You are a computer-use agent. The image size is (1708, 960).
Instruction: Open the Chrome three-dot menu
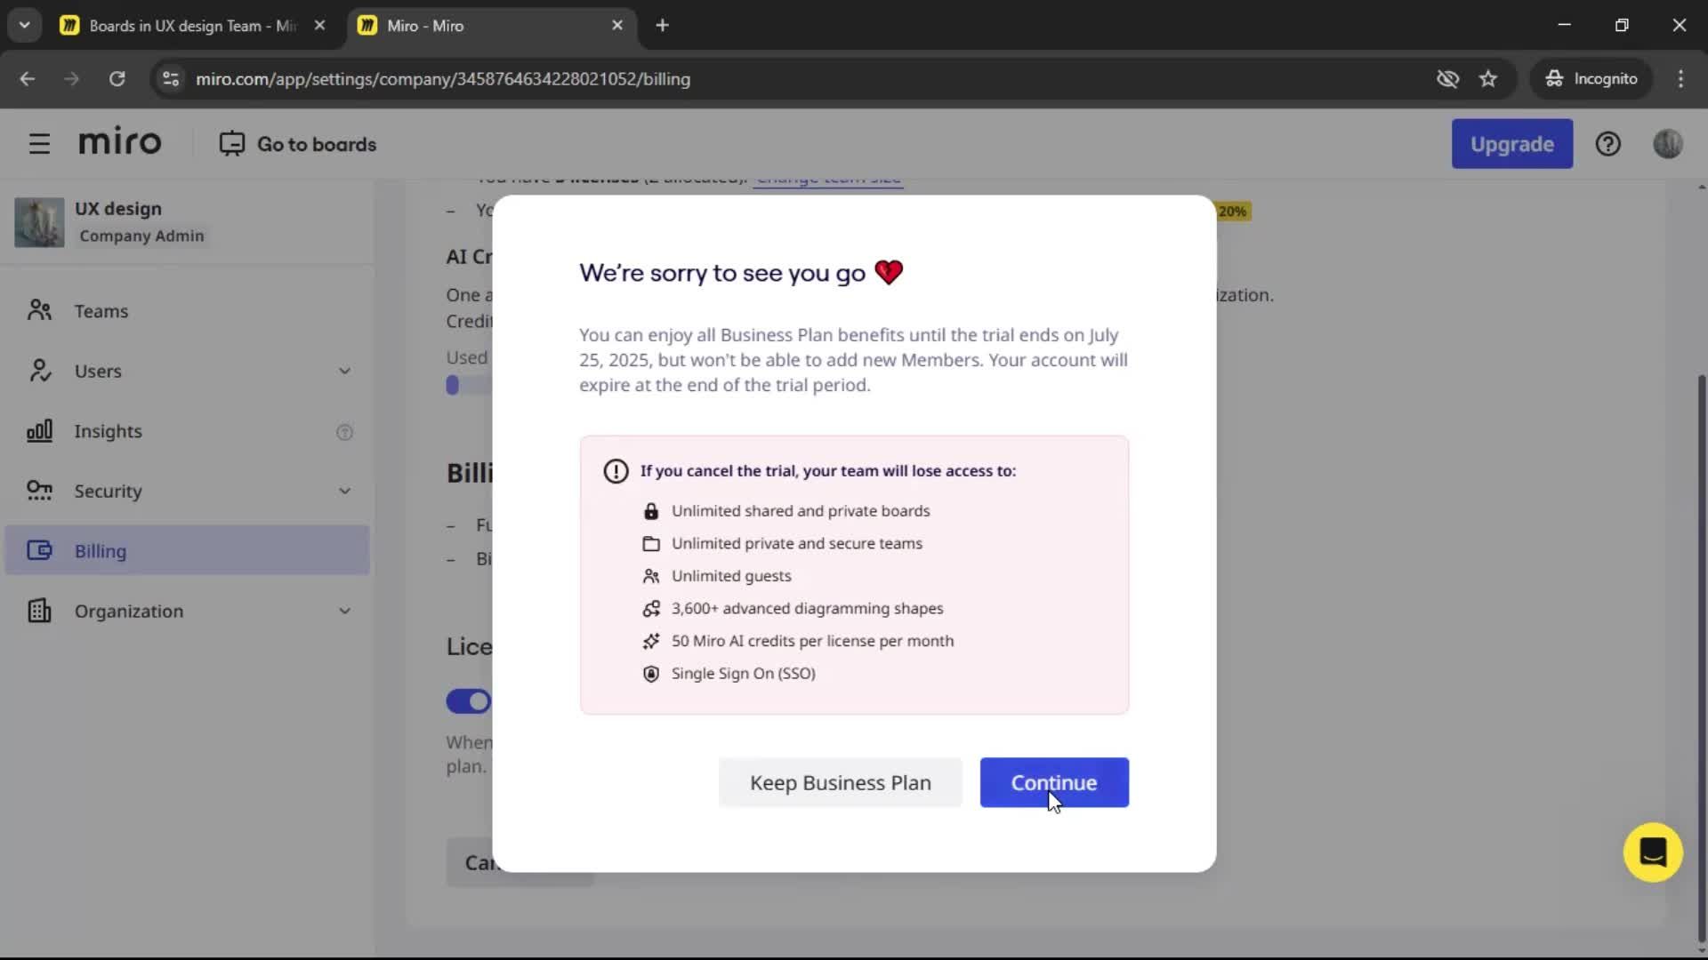[1680, 79]
